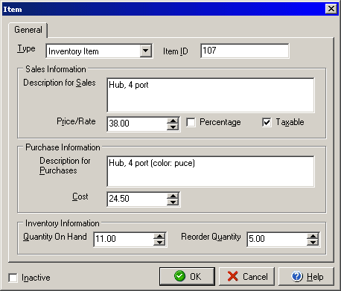This screenshot has height=291, width=341.
Task: Lower Reorder Quantity using down arrow
Action: pos(313,242)
